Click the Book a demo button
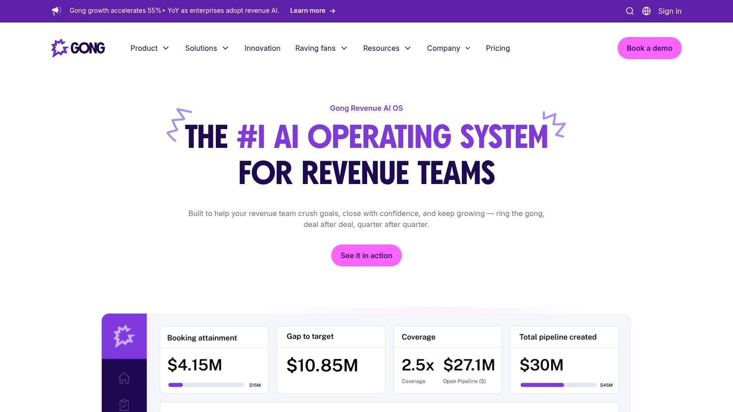The image size is (733, 412). pyautogui.click(x=650, y=48)
